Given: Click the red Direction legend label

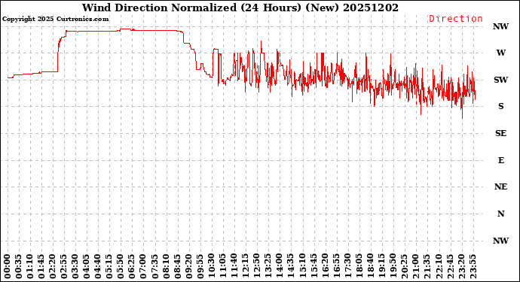Looking at the screenshot, I should 456,19.
